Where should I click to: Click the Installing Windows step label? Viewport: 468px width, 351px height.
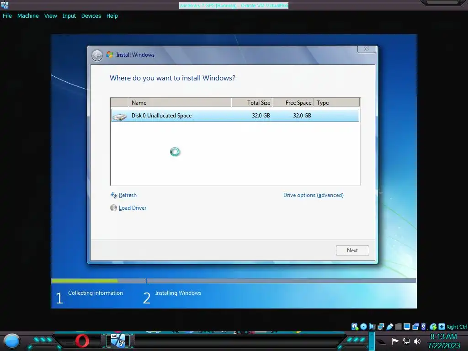(178, 293)
